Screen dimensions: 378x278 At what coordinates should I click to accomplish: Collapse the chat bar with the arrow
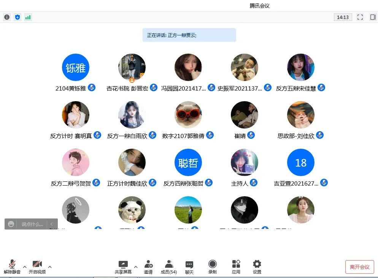click(x=51, y=224)
